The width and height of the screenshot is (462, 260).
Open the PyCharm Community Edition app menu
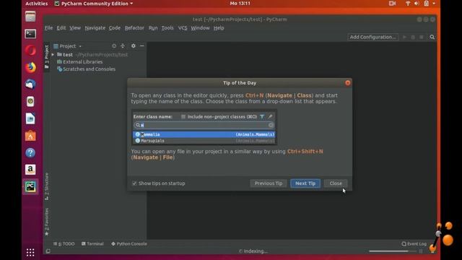[x=93, y=4]
